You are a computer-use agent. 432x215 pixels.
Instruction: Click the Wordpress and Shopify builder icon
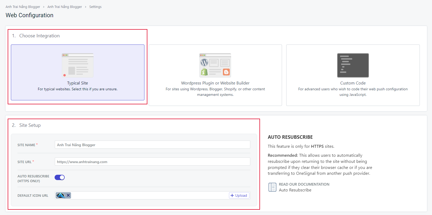coord(215,65)
